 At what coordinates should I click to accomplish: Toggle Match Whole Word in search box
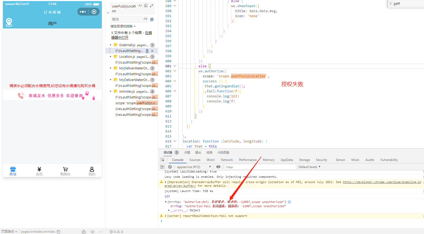click(x=146, y=6)
